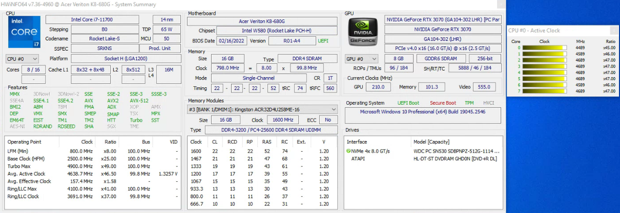Open the CPU #0 selector dropdown
The height and width of the screenshot is (213, 620).
click(22, 59)
